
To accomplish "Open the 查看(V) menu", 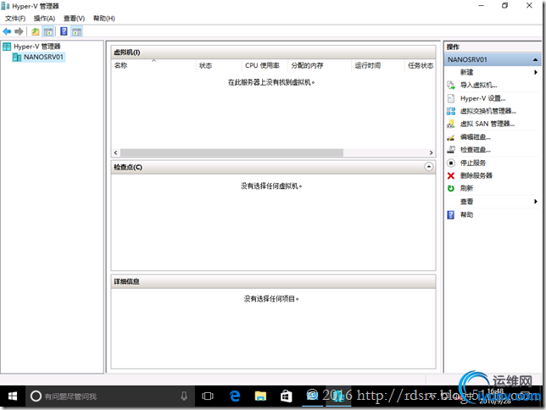I will coord(74,18).
